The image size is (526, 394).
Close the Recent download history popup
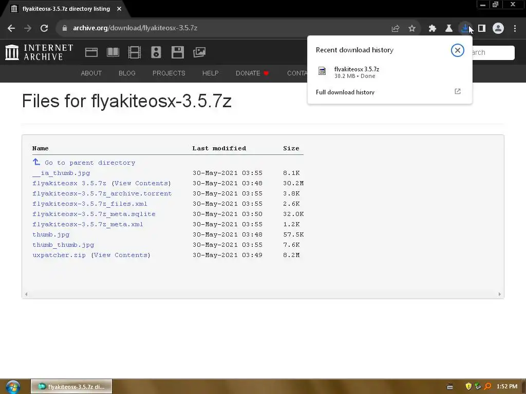tap(458, 50)
